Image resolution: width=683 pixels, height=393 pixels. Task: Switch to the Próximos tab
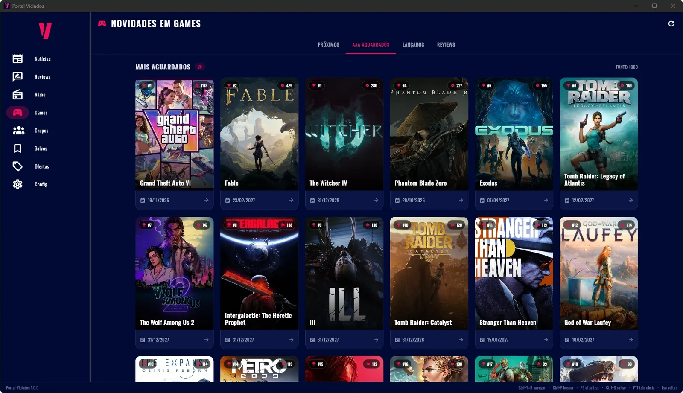[x=328, y=45]
